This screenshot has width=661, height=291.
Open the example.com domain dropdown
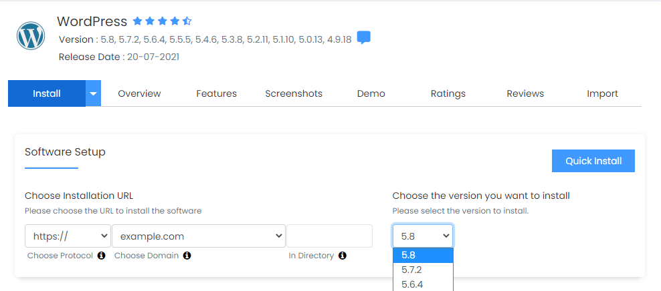[199, 236]
